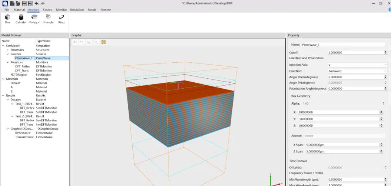Open the Direction dropdown showing backward
Viewport: 391px width, 186px height.
tap(357, 71)
